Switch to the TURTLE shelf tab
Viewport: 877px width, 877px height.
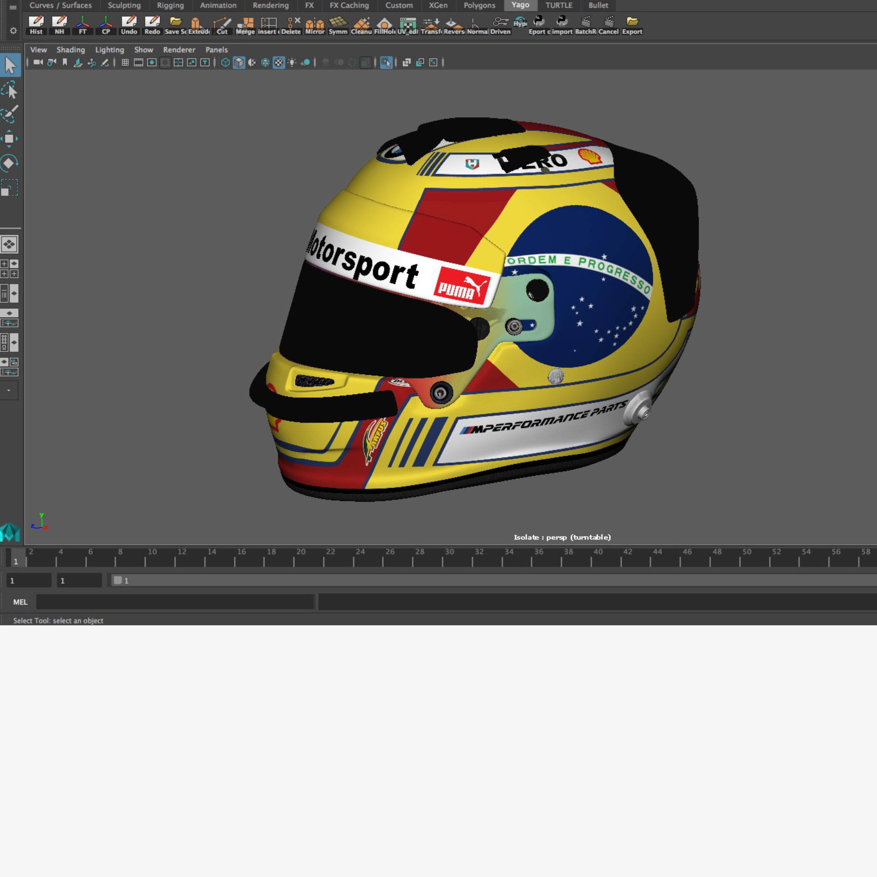(x=559, y=6)
